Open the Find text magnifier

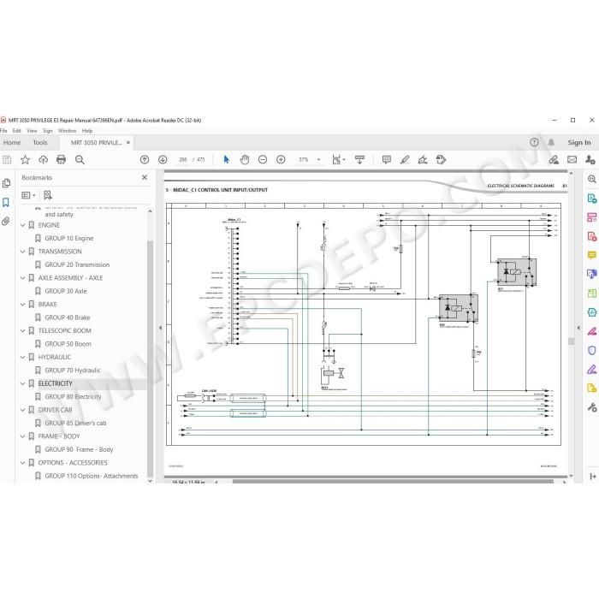click(80, 160)
